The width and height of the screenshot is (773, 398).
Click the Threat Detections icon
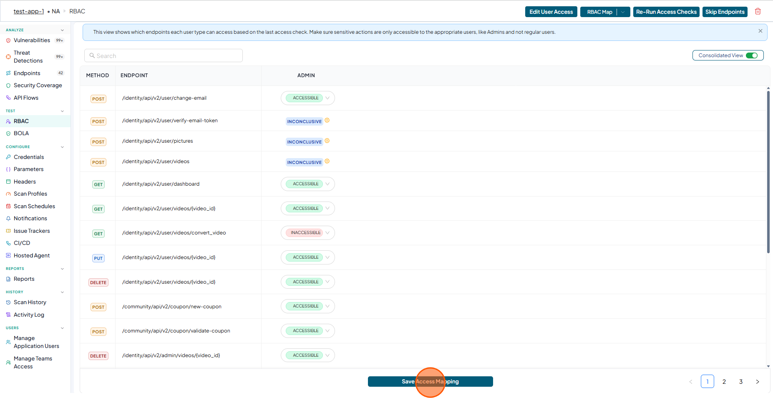[x=8, y=57]
